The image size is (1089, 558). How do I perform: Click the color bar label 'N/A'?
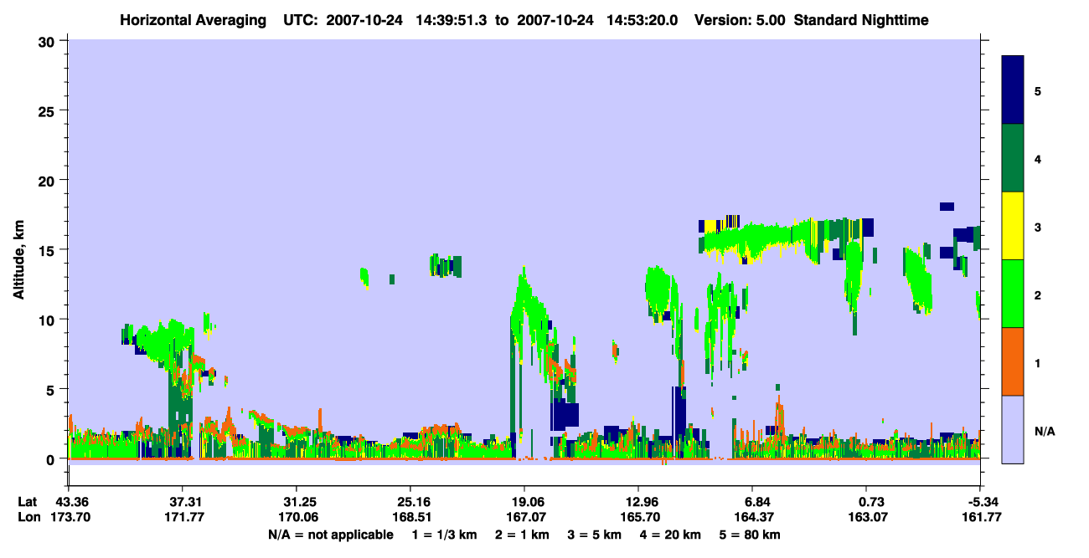tap(1044, 431)
